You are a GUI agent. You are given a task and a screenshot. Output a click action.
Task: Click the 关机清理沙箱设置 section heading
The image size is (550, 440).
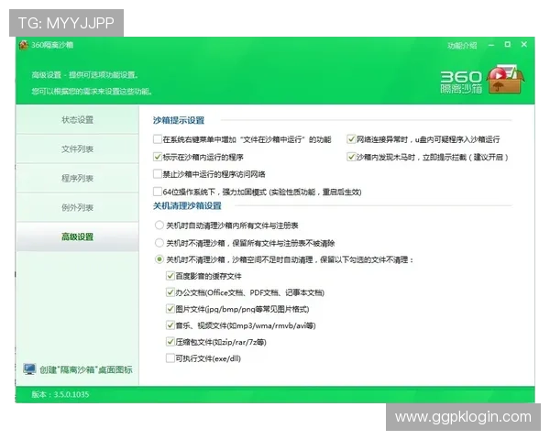point(187,205)
